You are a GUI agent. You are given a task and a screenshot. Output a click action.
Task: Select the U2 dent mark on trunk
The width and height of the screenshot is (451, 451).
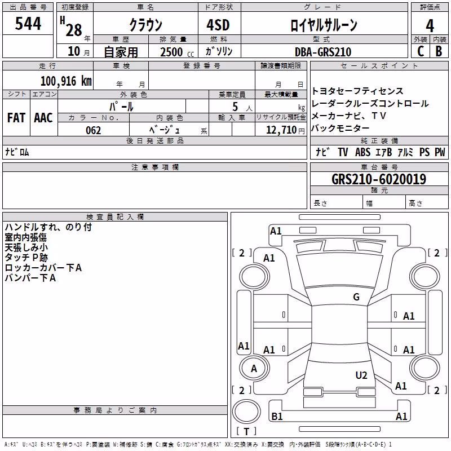pos(361,375)
